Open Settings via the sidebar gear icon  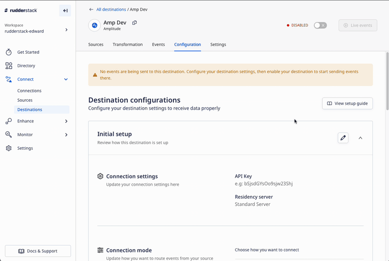[x=9, y=148]
